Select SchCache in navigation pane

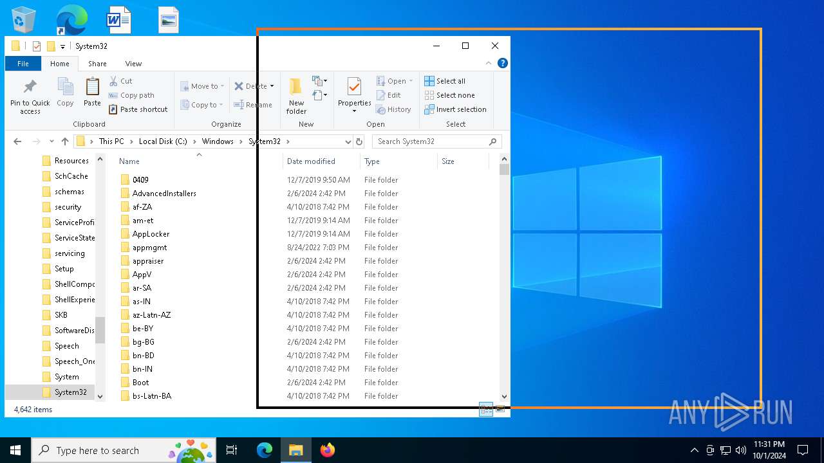71,176
